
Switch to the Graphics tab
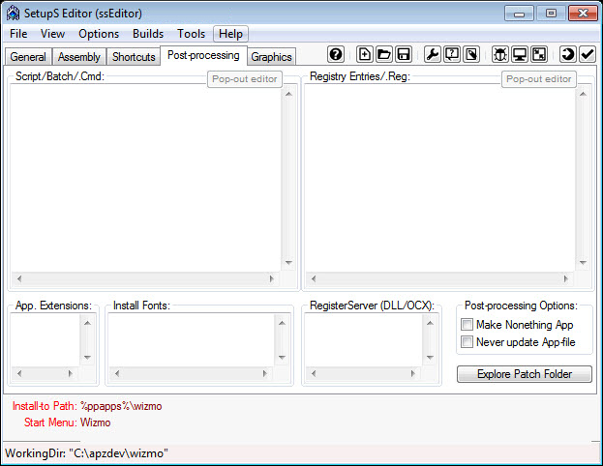pos(272,57)
